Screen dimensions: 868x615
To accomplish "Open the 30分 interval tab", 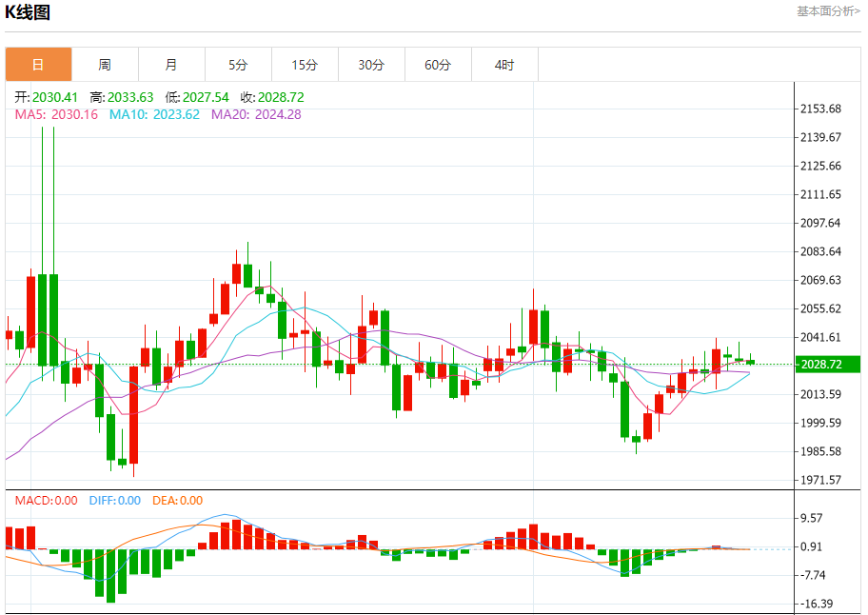I will 371,65.
